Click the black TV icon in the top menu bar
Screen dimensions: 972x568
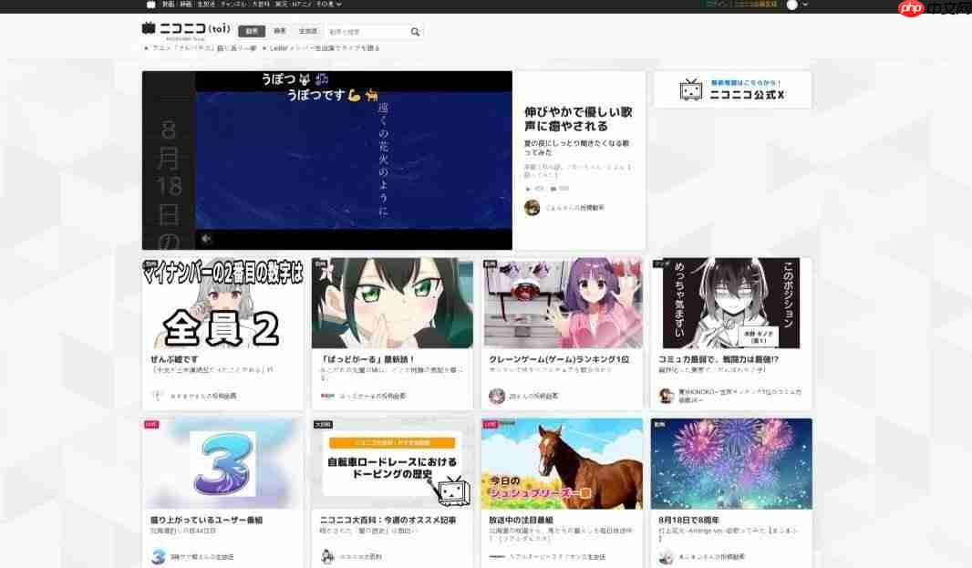click(150, 5)
